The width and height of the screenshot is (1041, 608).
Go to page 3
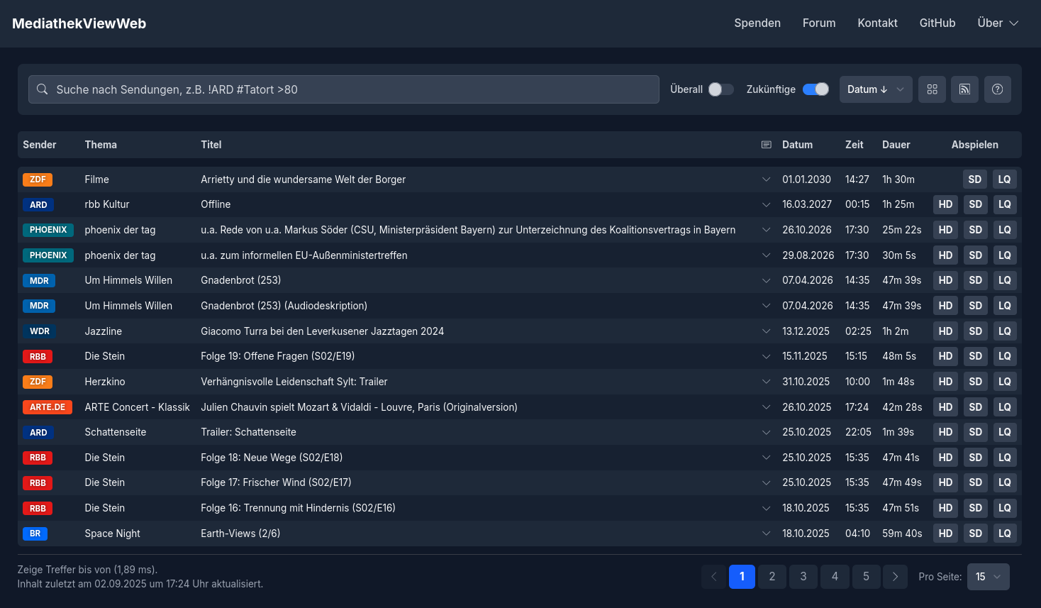pos(803,577)
